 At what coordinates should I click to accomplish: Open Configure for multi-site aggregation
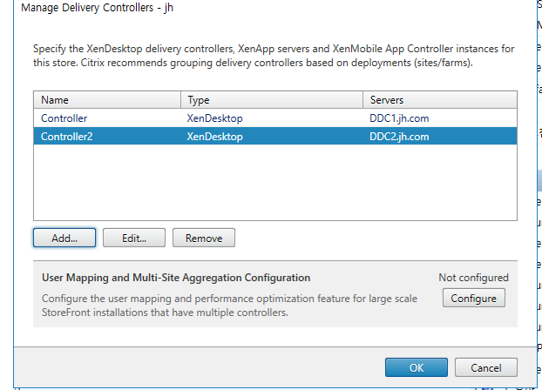[x=473, y=298]
